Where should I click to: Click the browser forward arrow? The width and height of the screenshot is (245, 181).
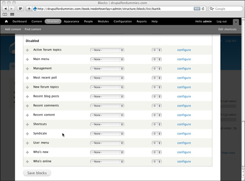pos(11,9)
